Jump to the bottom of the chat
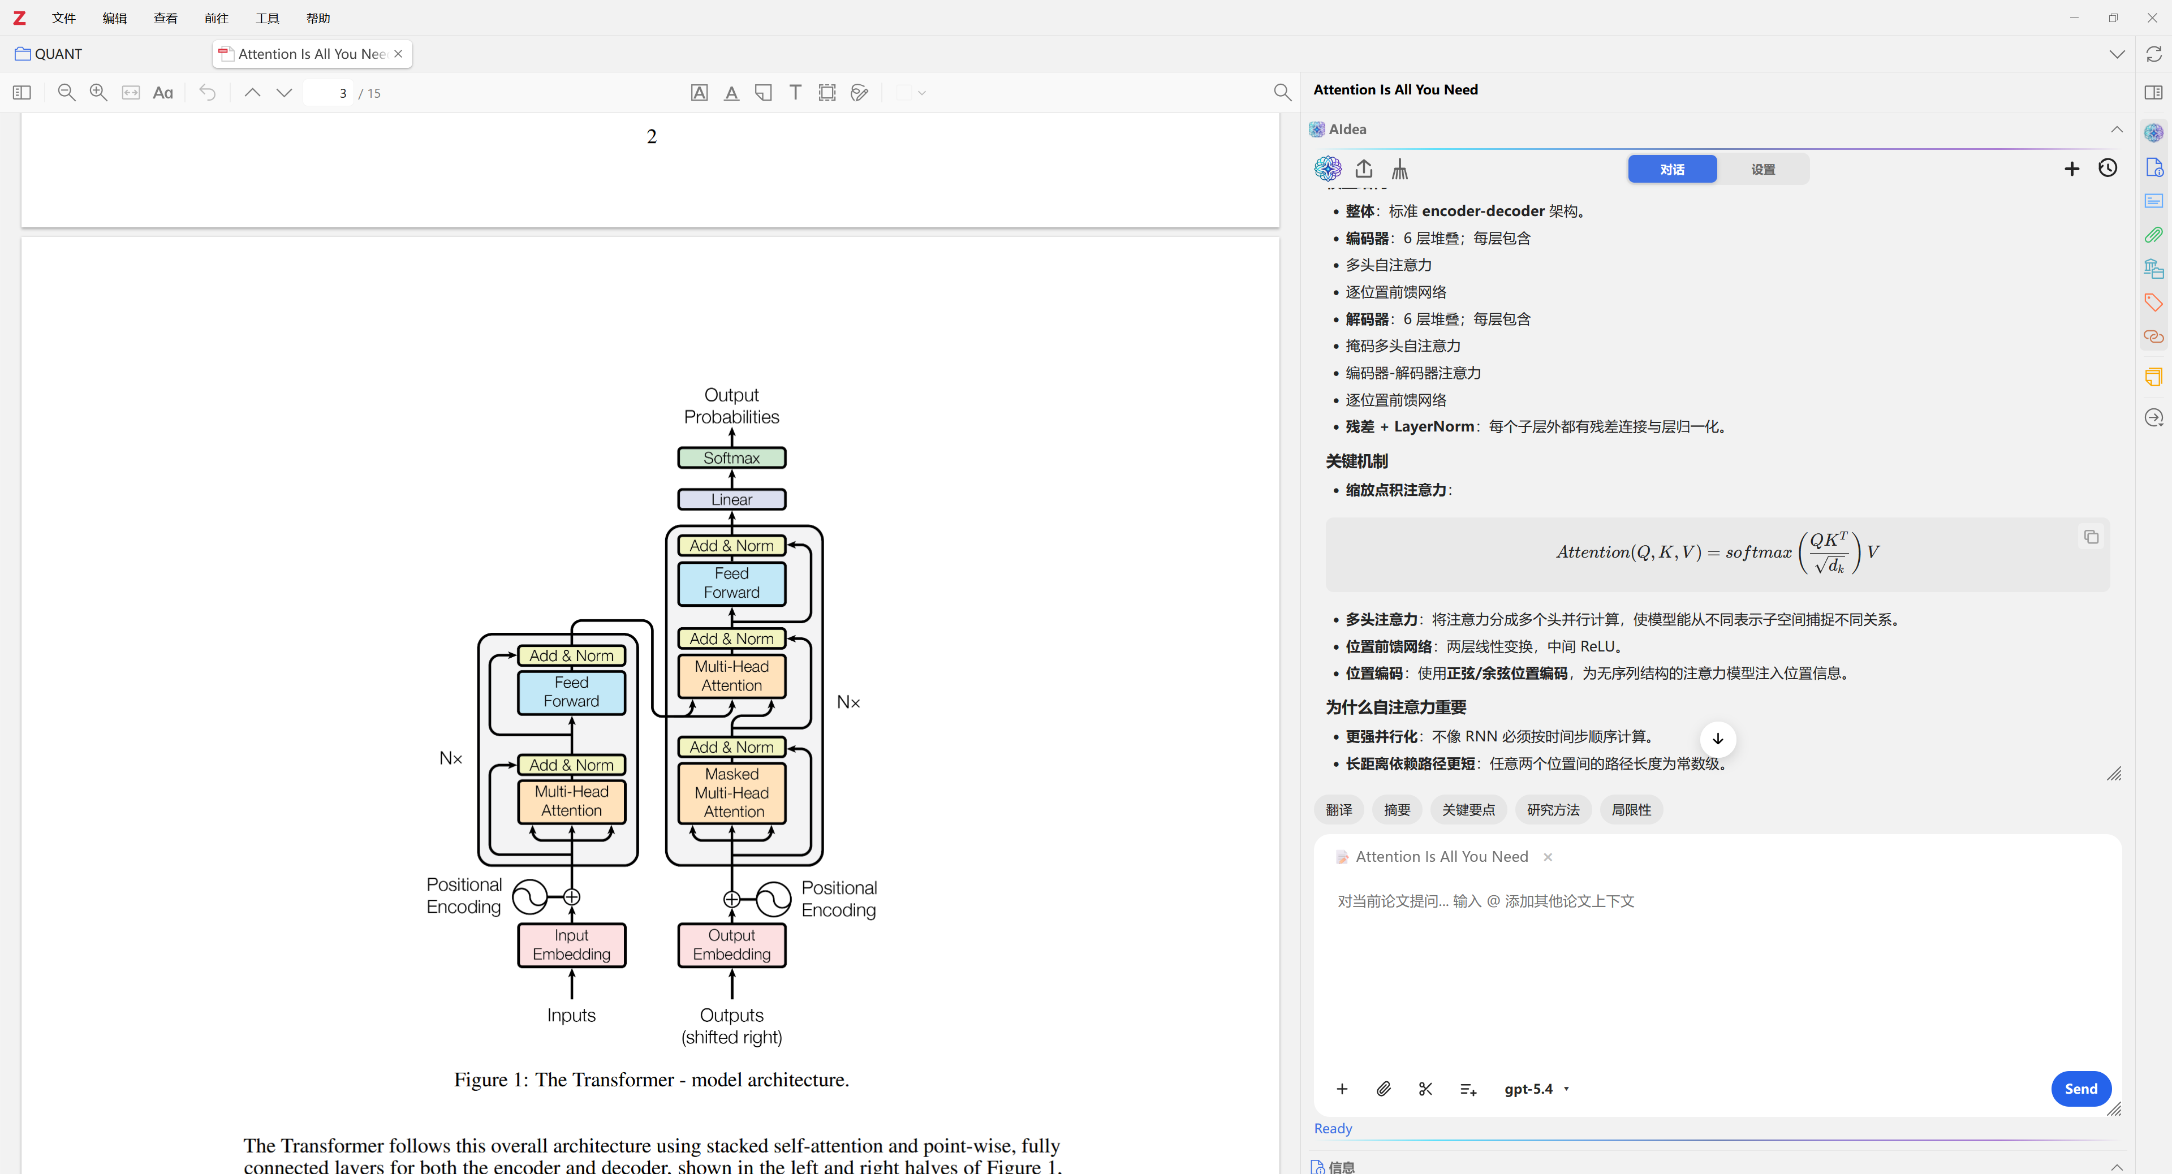2172x1174 pixels. (x=1718, y=739)
